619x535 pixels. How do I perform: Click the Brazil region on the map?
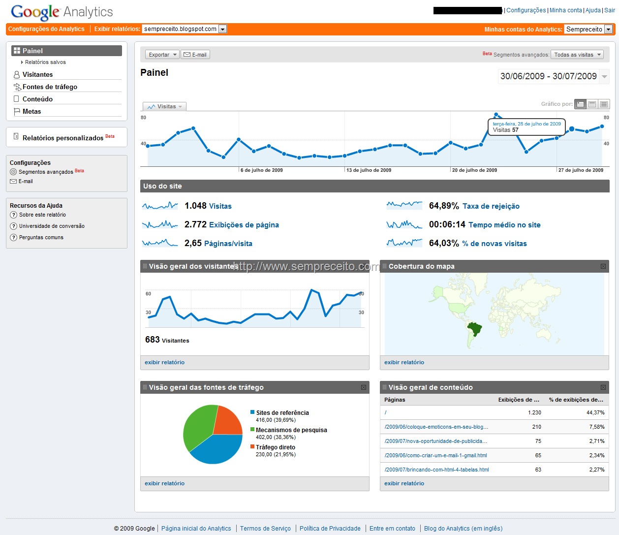click(475, 328)
